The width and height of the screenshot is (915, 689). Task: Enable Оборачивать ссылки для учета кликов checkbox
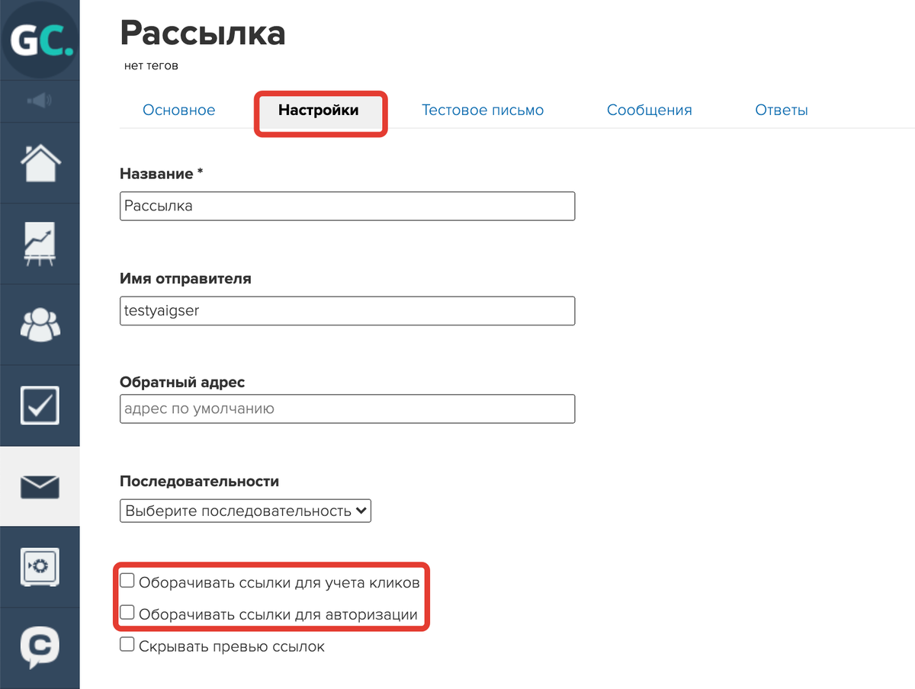(127, 582)
